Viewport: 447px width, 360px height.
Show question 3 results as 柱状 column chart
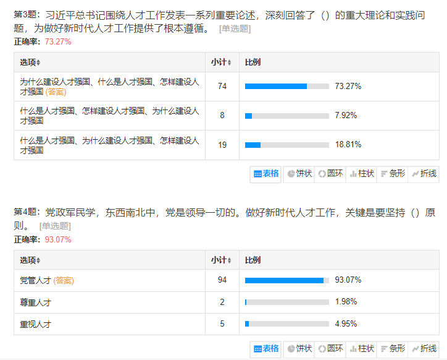361,174
